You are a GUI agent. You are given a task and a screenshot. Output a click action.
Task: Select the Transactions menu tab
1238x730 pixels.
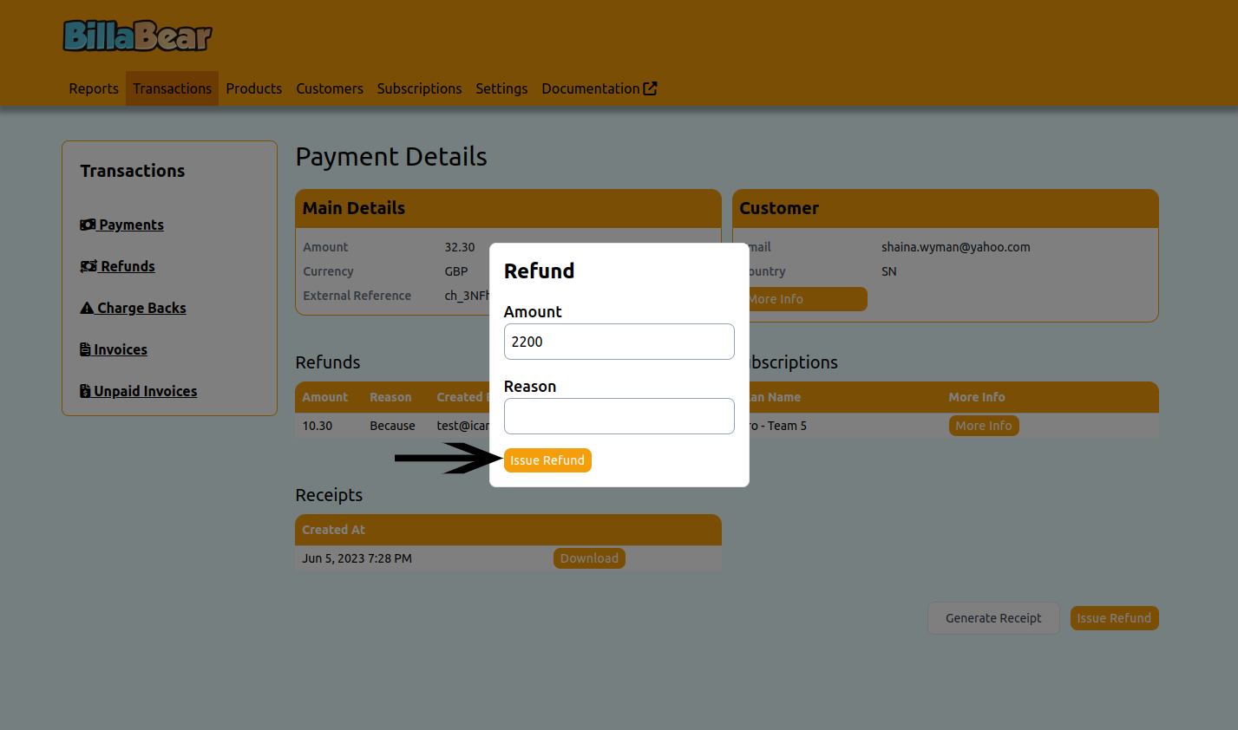coord(172,88)
